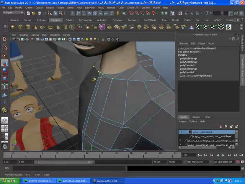Click the range slider bar handle
The width and height of the screenshot is (245, 184).
[64, 162]
